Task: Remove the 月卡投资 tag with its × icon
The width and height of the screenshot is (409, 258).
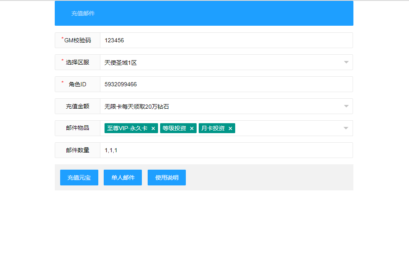Action: click(230, 129)
